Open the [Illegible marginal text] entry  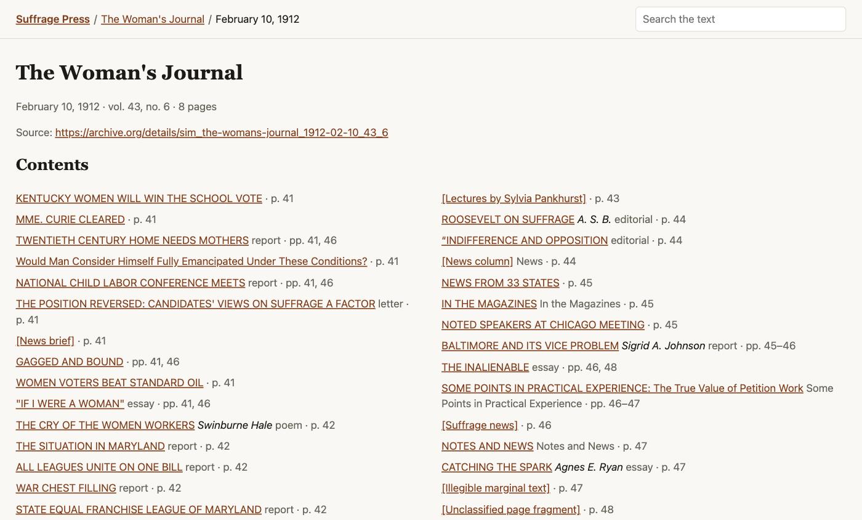[x=496, y=488]
